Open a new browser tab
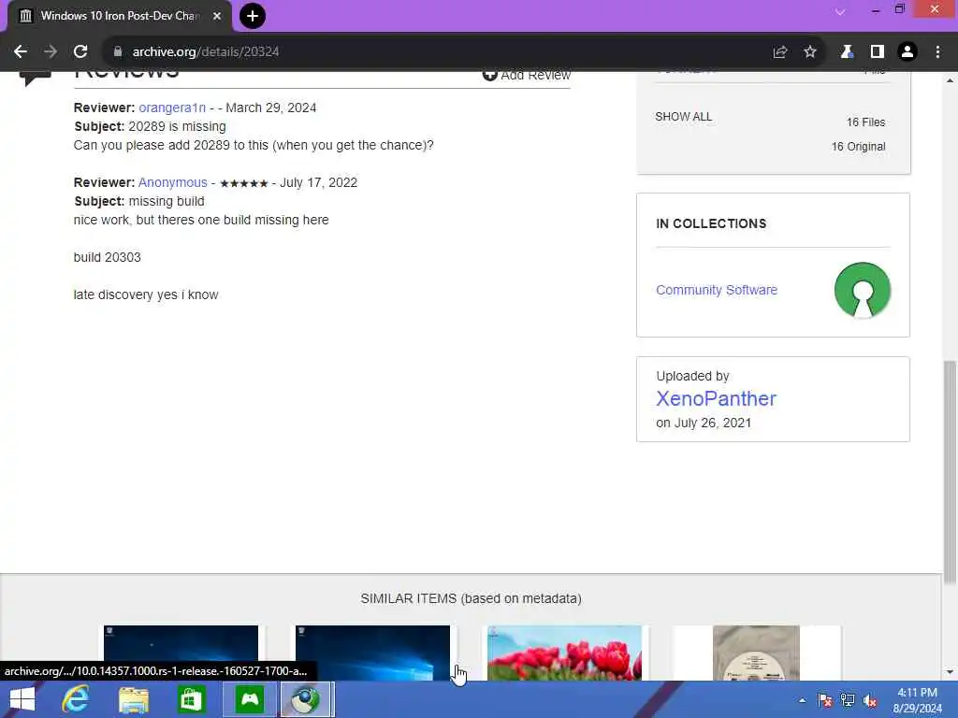The width and height of the screenshot is (958, 718). click(253, 16)
